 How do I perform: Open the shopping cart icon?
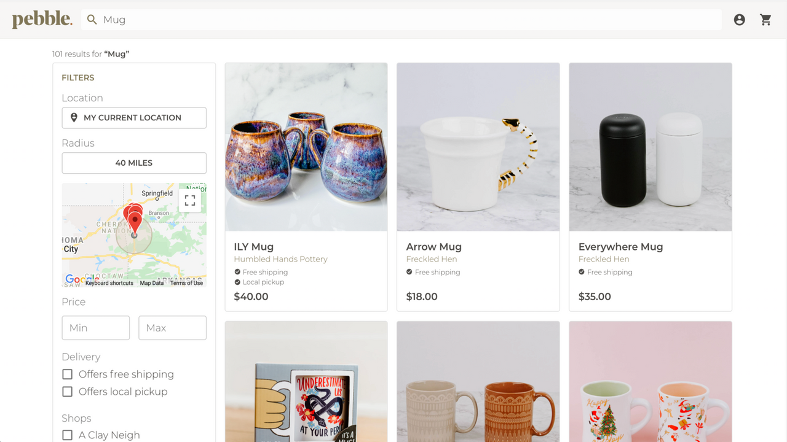[x=765, y=19]
